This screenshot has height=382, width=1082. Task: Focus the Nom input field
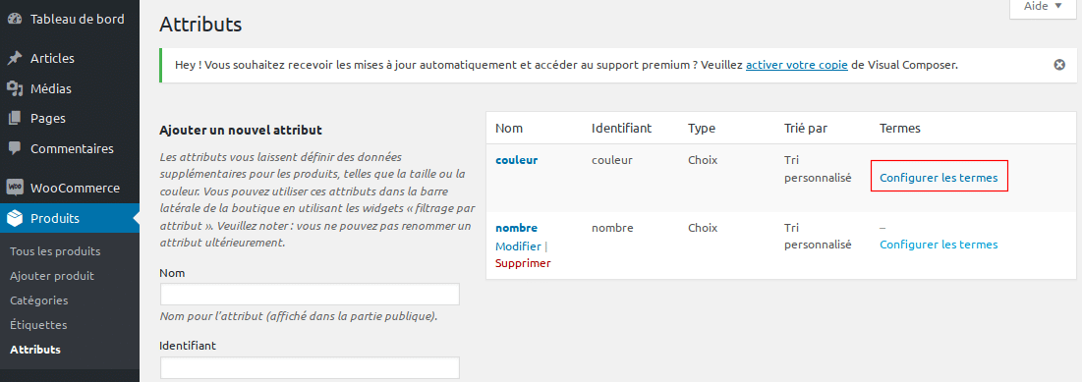point(310,295)
